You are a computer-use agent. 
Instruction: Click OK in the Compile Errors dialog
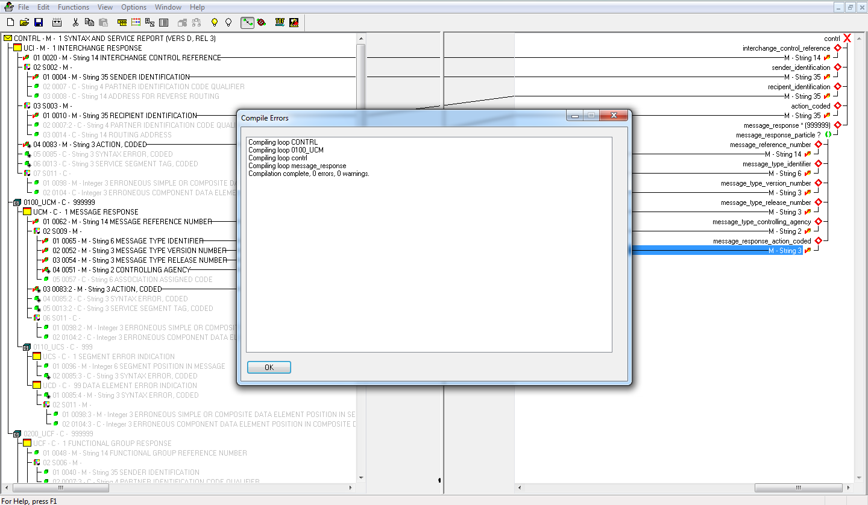[268, 367]
